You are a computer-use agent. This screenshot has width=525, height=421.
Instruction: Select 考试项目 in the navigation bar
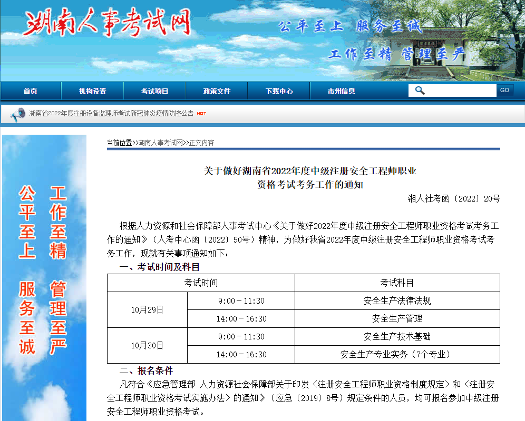pyautogui.click(x=154, y=91)
